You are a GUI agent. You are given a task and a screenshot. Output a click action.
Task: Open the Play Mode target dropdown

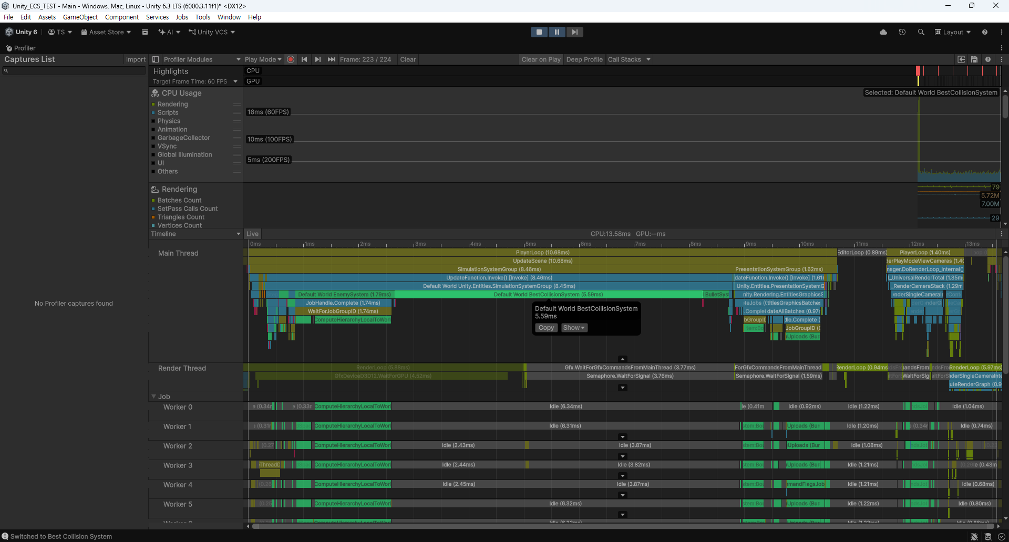click(x=263, y=59)
